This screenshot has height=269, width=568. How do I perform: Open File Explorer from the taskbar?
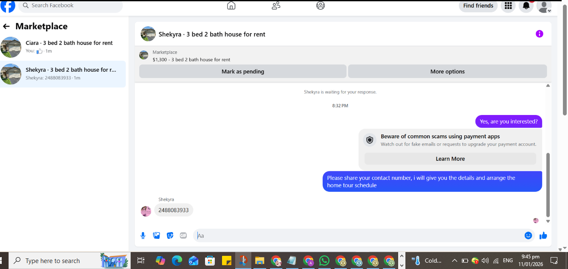point(259,261)
